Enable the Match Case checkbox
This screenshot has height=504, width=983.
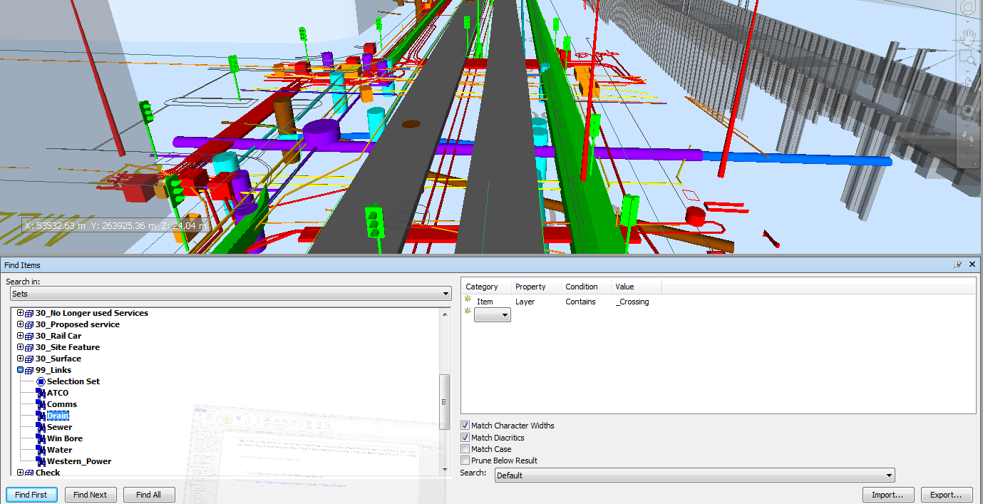point(465,449)
